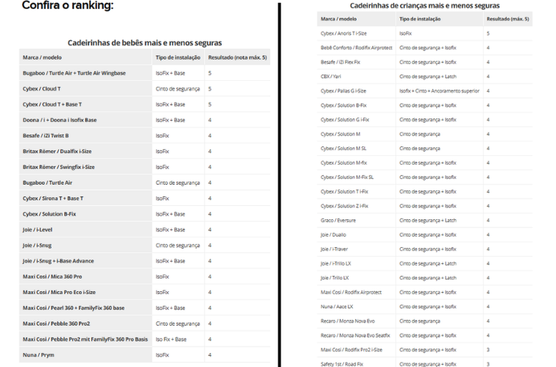Click the Graco / Eversure entry
556x367 pixels.
click(x=338, y=220)
